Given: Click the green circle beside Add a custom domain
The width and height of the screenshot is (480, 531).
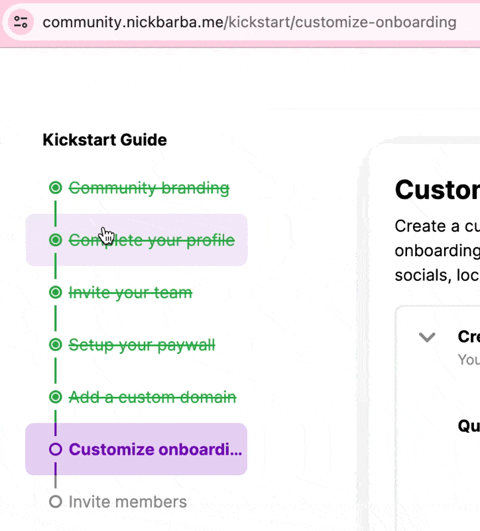Looking at the screenshot, I should (x=56, y=397).
